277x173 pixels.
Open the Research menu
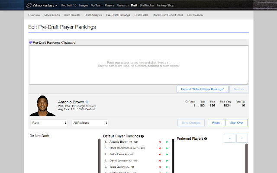pos(122,6)
